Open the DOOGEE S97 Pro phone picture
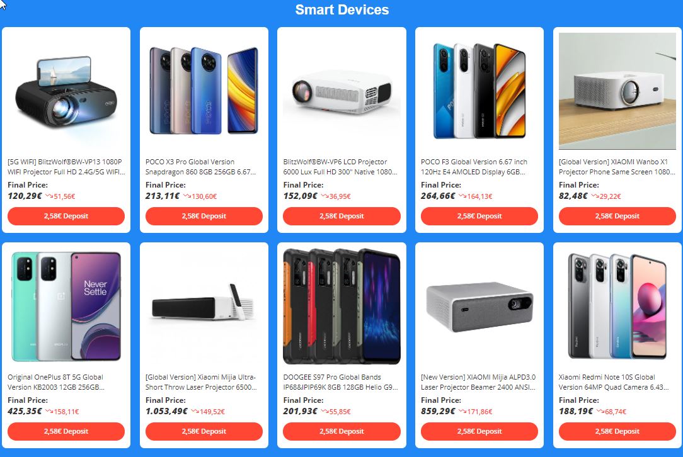This screenshot has width=683, height=457. (341, 307)
